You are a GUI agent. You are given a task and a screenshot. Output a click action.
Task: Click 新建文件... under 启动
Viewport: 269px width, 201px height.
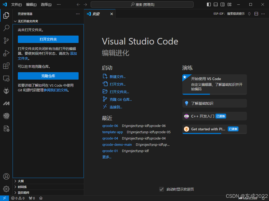pos(117,77)
